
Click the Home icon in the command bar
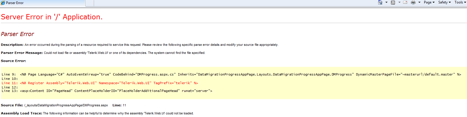click(380, 2)
